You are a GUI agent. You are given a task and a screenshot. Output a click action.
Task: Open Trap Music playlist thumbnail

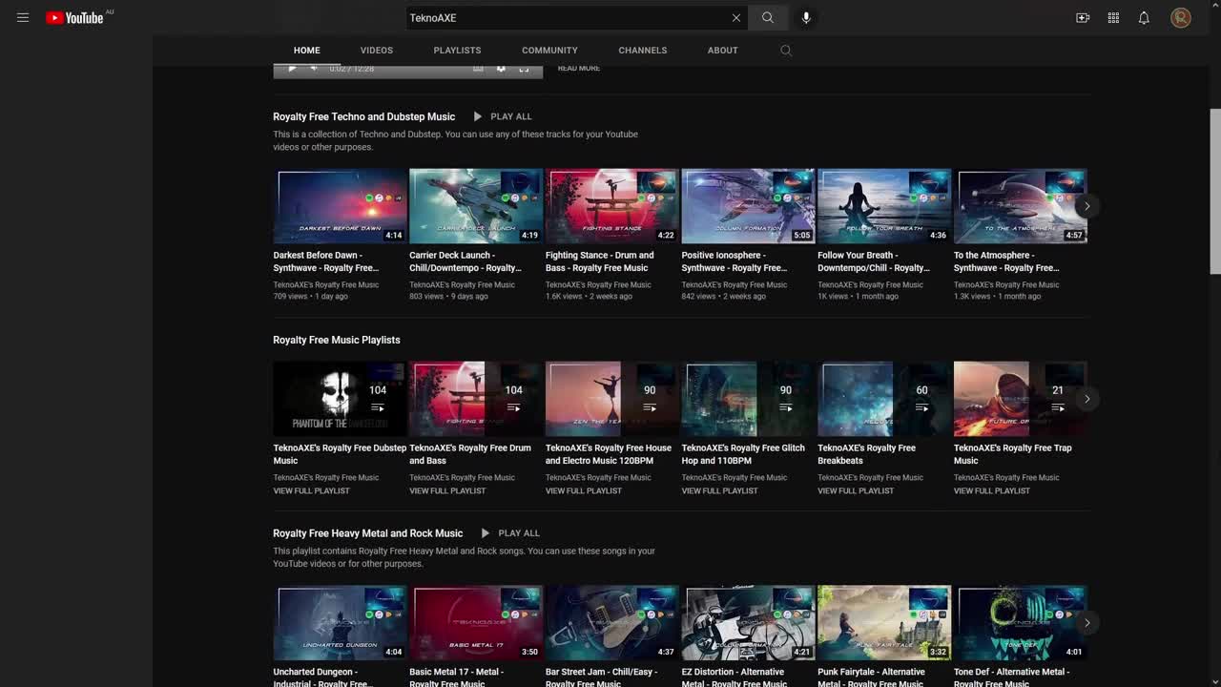coord(1020,399)
